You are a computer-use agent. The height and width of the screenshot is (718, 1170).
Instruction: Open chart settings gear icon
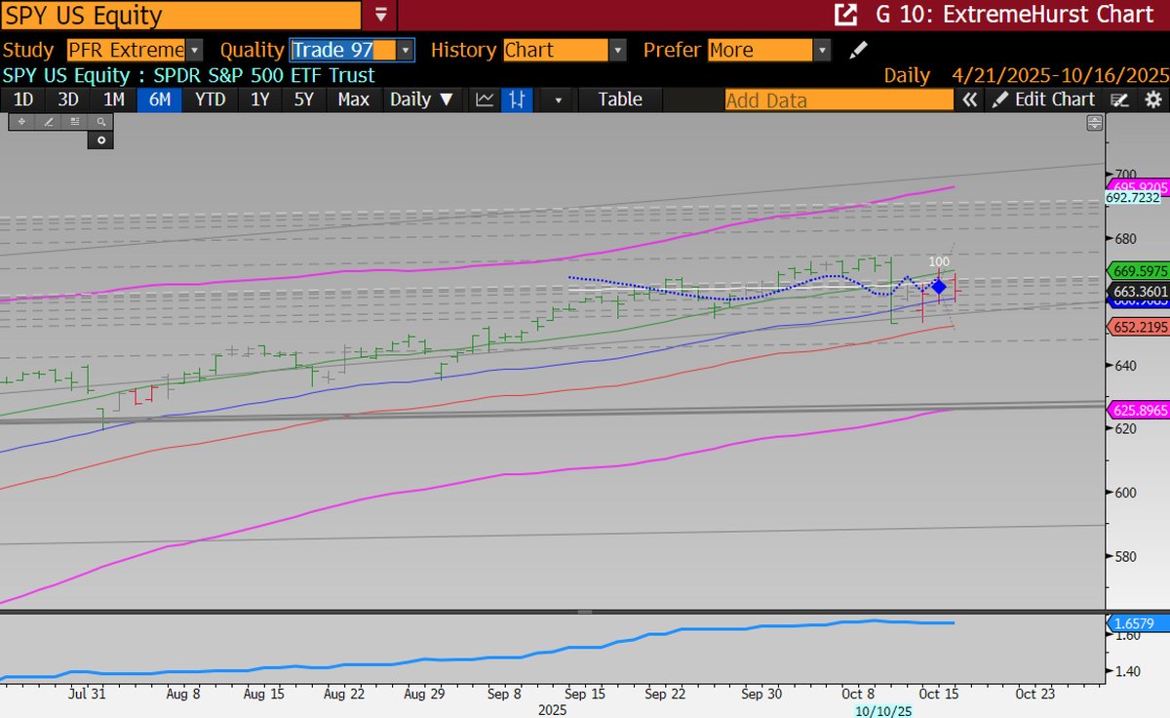(1152, 100)
